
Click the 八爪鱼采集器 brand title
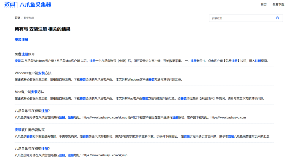click(x=35, y=5)
